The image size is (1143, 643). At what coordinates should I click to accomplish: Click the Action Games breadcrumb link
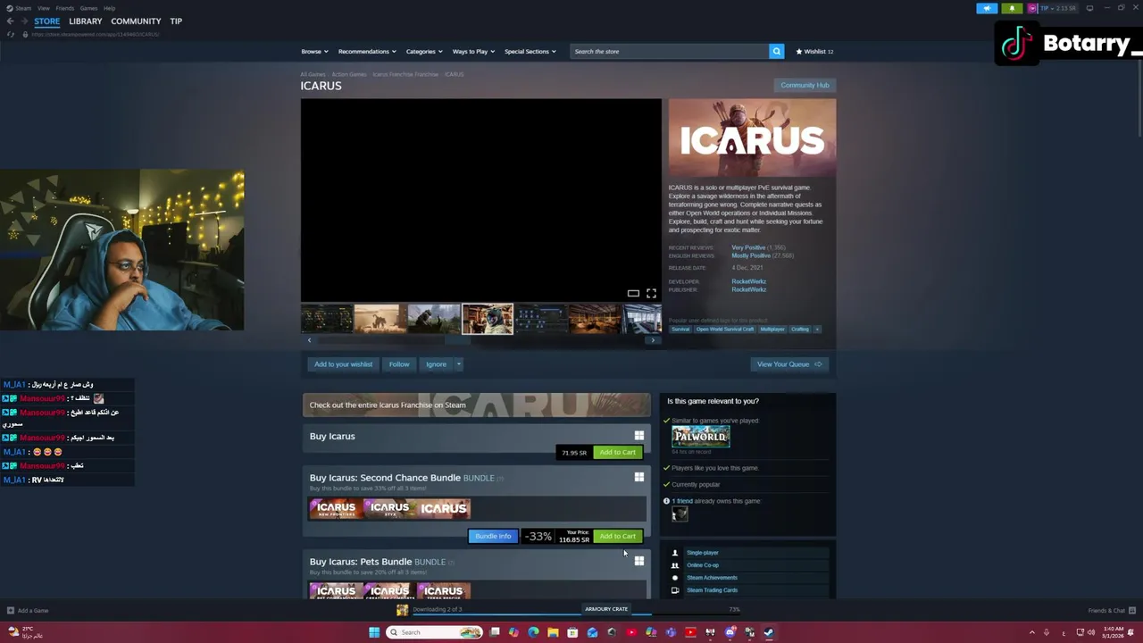(349, 74)
